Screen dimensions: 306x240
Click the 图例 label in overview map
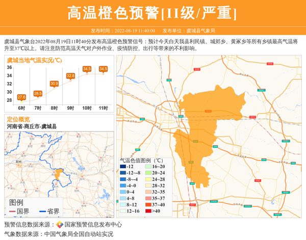(x=16, y=203)
